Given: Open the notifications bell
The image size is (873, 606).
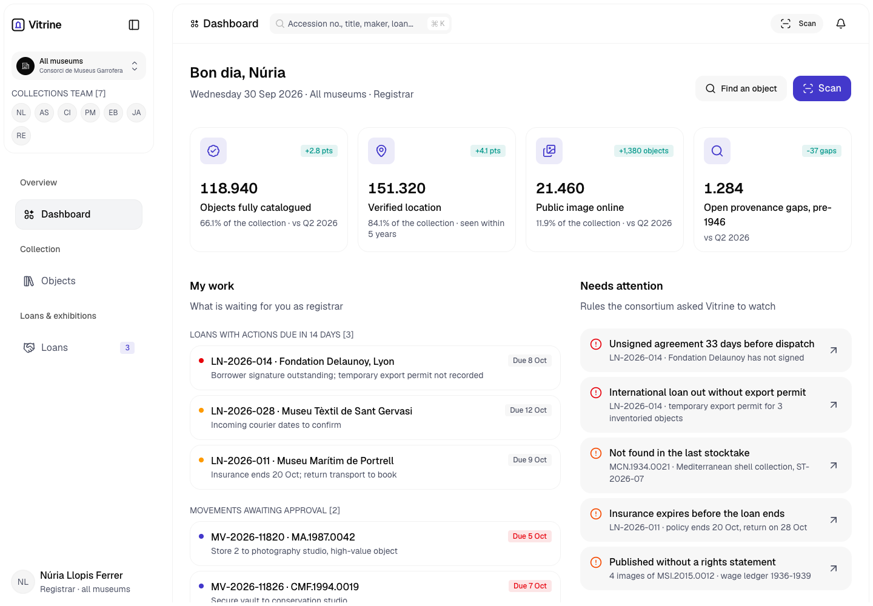Looking at the screenshot, I should pos(841,24).
